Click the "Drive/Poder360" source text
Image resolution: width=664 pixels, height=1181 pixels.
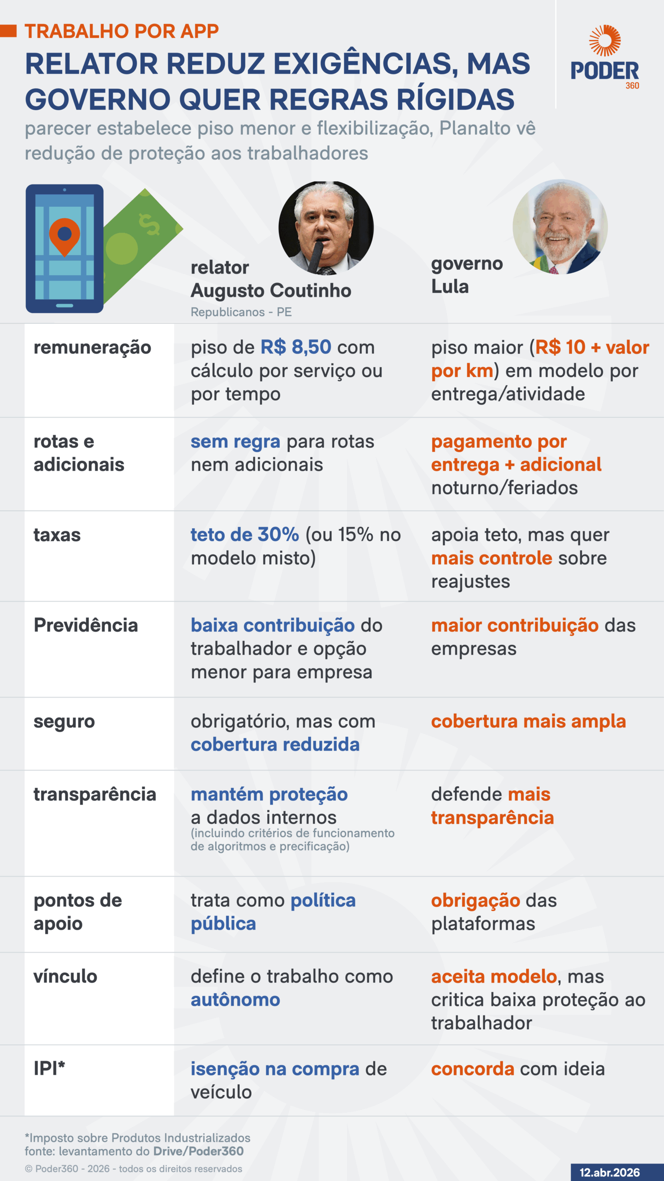198,1151
